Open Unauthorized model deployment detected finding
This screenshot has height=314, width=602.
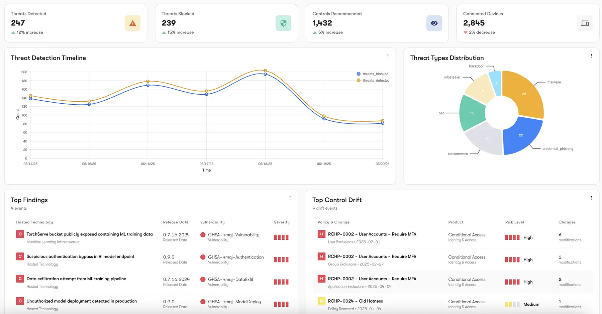(82, 301)
